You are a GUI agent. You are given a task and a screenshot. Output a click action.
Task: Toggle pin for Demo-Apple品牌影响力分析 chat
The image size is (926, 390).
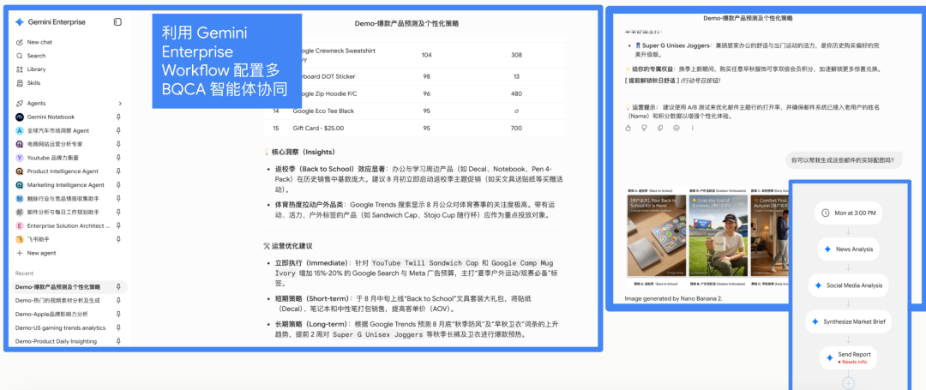pos(118,315)
